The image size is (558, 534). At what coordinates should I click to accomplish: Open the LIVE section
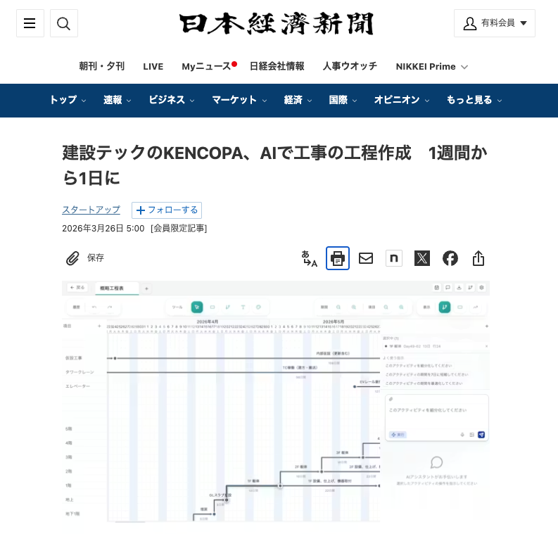pos(153,67)
